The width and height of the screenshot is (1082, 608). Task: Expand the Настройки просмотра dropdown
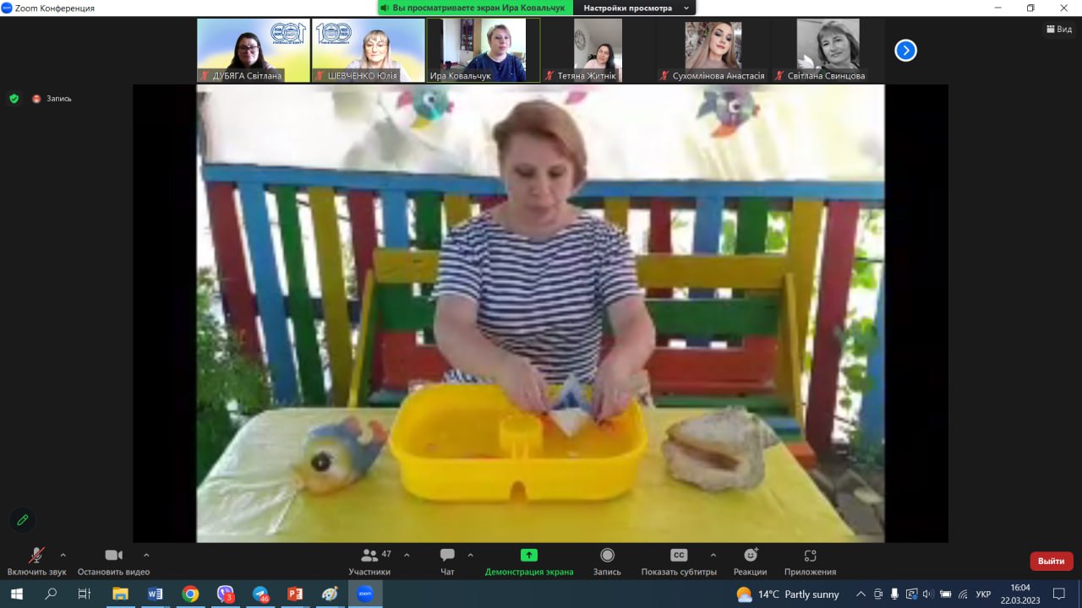coord(637,8)
